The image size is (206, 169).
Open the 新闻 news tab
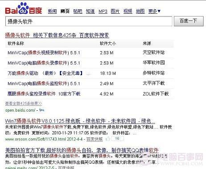[x=52, y=11]
